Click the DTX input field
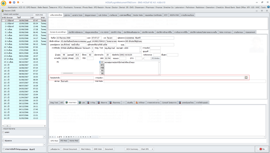Viewport: 270px width, 153px height. 139,58
